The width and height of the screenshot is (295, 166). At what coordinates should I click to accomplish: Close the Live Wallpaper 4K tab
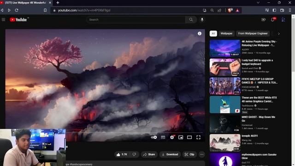tap(50, 3)
